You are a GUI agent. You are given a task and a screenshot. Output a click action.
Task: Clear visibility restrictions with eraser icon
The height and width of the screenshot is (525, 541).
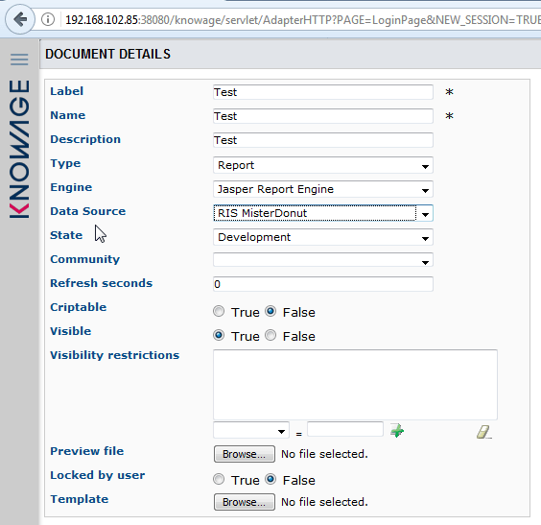tap(484, 432)
